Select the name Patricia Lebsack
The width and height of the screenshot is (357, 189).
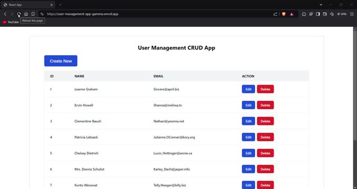point(86,137)
